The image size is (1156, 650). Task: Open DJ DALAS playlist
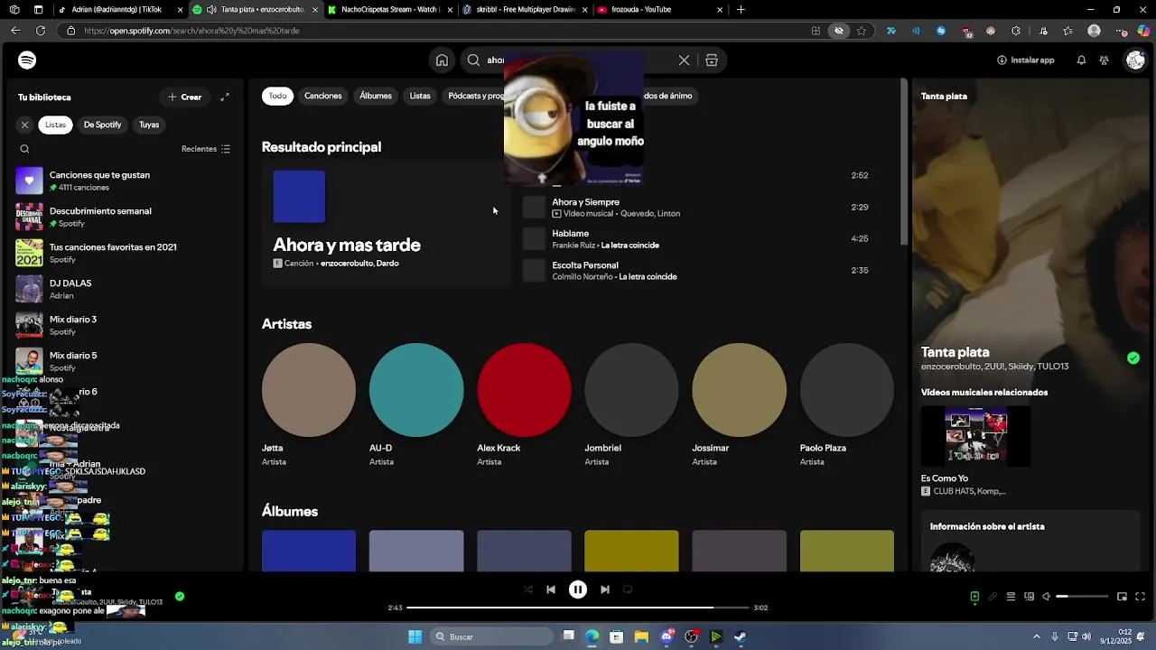(x=125, y=289)
